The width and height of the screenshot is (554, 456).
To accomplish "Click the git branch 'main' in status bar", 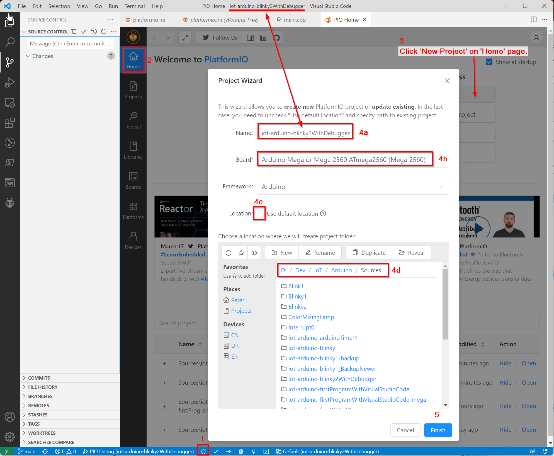I will 27,451.
